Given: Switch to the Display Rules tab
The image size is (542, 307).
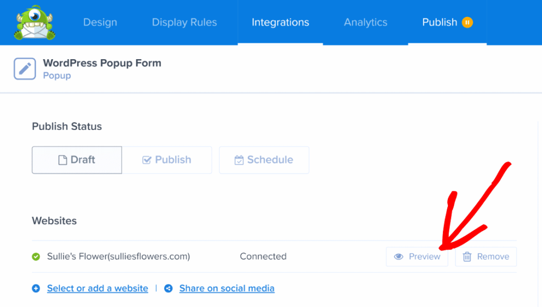Looking at the screenshot, I should tap(184, 22).
